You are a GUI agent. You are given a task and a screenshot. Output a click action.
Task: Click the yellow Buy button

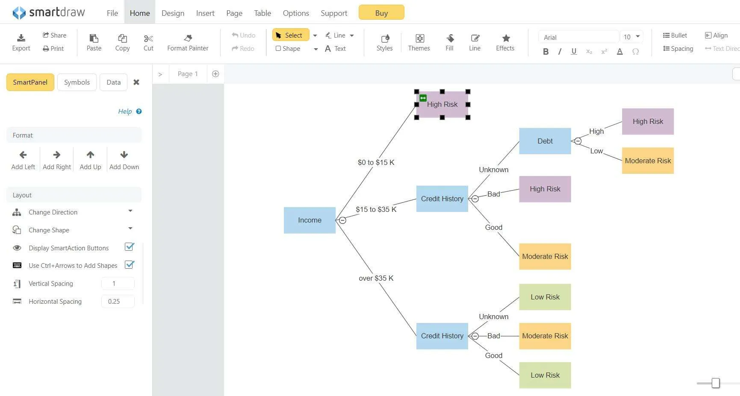coord(381,13)
